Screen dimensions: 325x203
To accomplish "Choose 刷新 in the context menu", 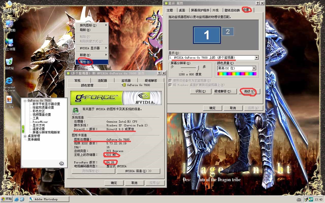I will pyautogui.click(x=92, y=30).
